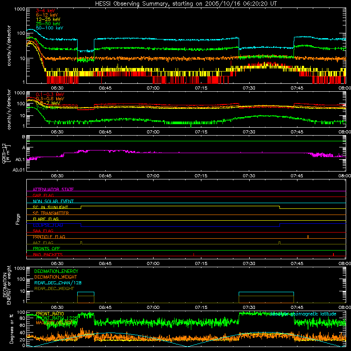
Task: Select the 50-100 keV legend label
Action: [x=50, y=28]
